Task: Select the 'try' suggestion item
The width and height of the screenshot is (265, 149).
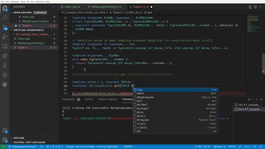Action: pyautogui.click(x=175, y=90)
